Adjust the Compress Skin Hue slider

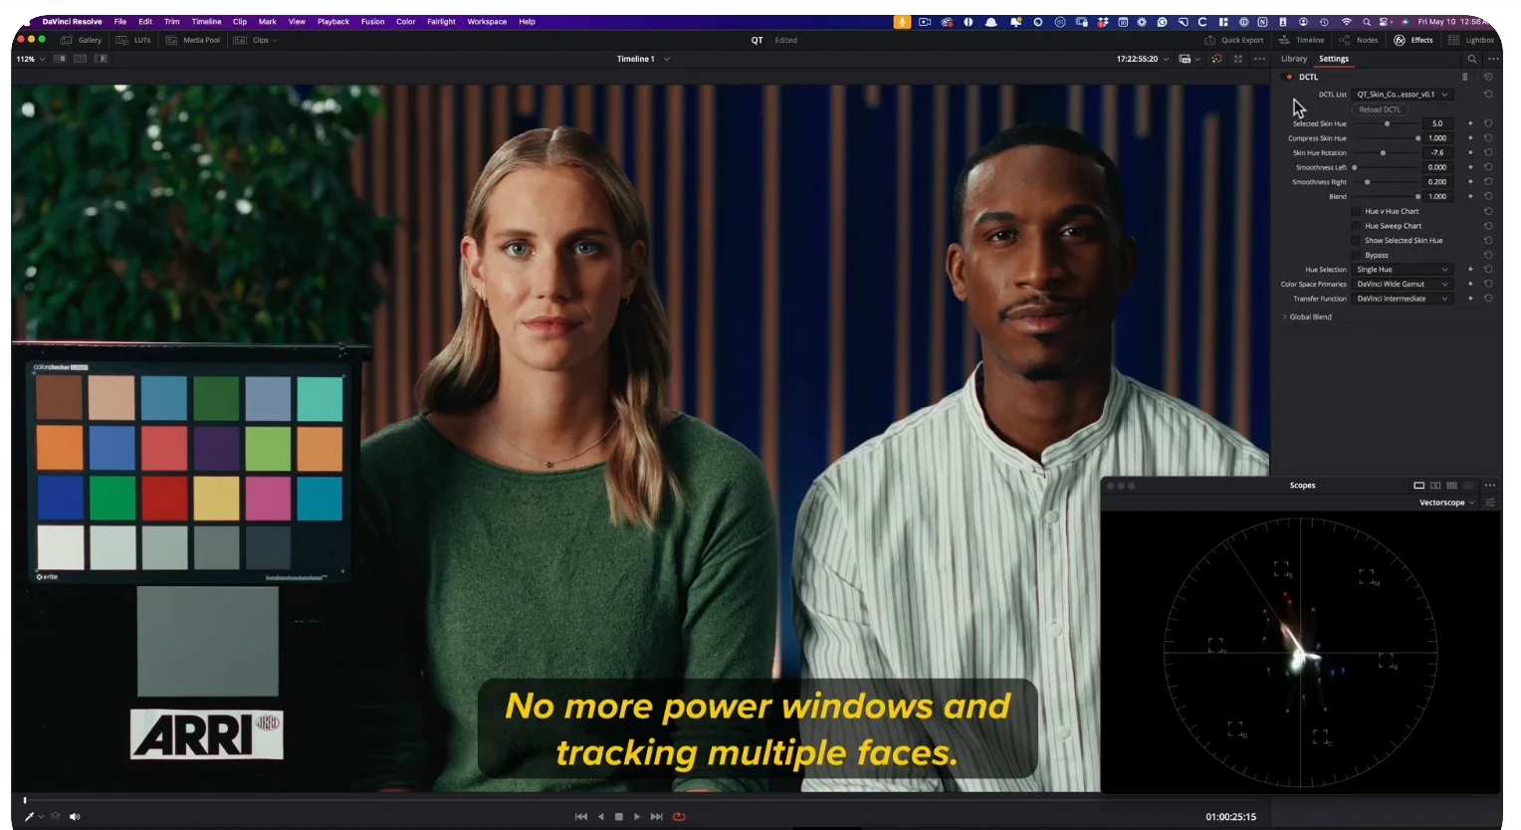1417,138
